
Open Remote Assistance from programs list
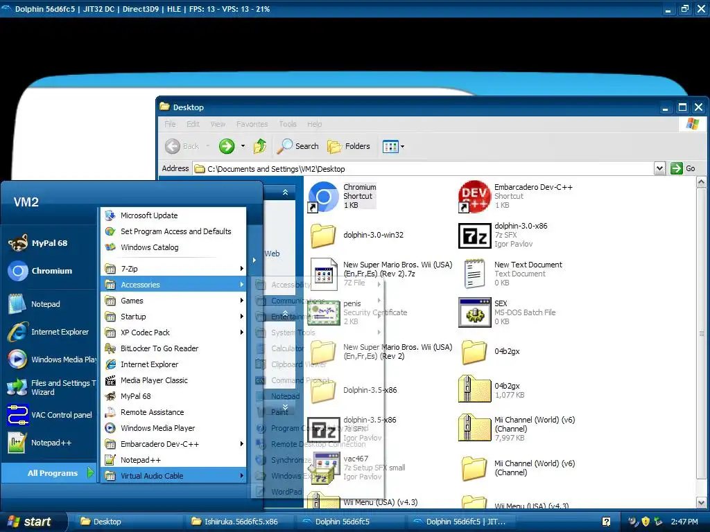click(x=174, y=412)
